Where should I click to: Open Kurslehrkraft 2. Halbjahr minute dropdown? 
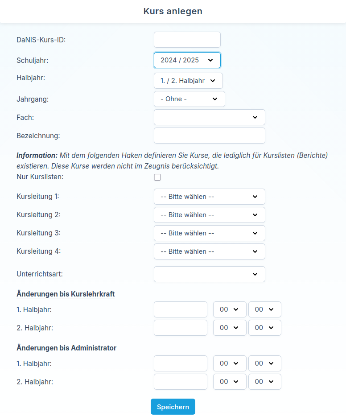265,328
